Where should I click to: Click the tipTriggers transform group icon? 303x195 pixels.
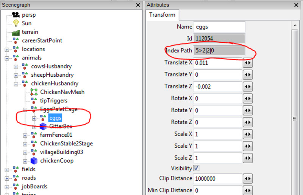[x=34, y=101]
